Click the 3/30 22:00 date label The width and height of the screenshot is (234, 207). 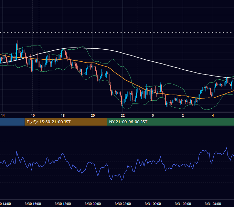pyautogui.click(x=123, y=204)
